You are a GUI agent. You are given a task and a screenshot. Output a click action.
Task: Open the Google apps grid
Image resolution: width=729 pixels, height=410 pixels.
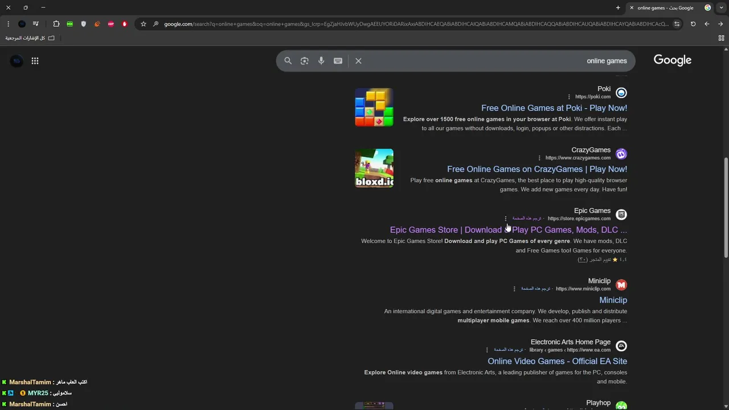tap(35, 61)
